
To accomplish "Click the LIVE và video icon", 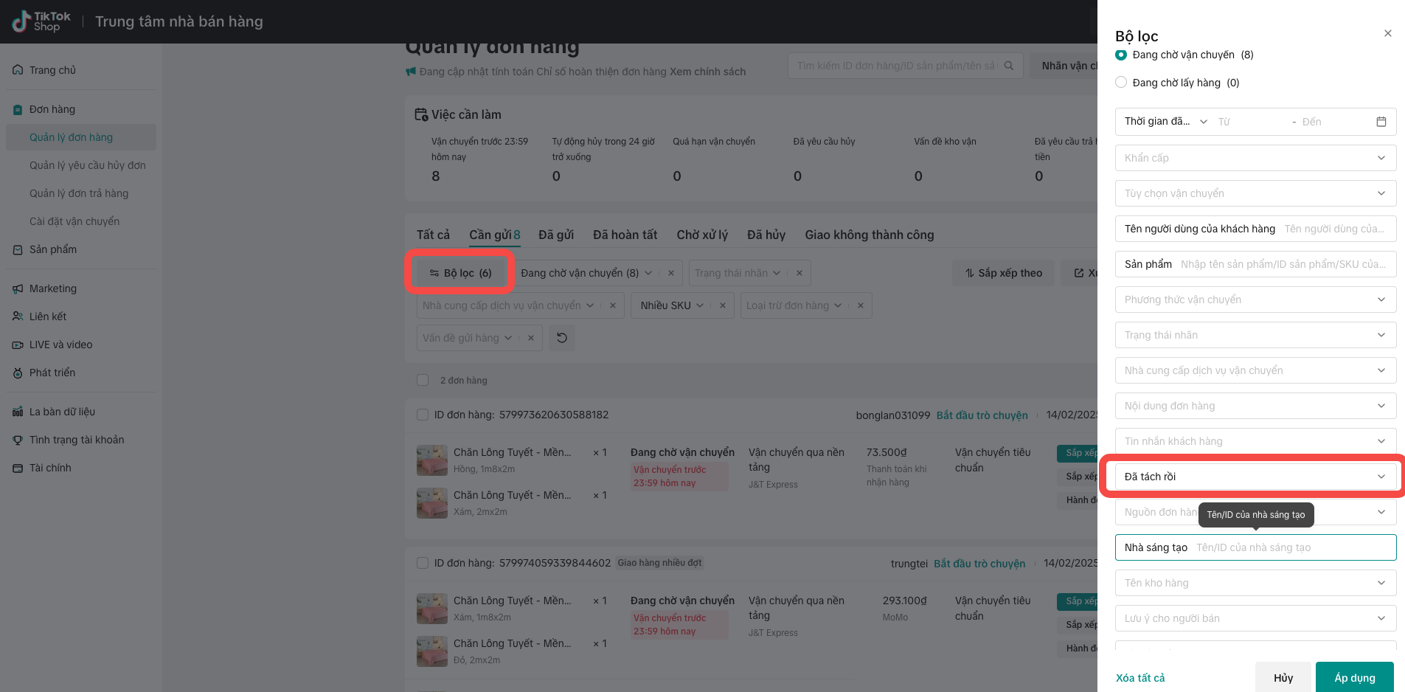I will point(18,345).
